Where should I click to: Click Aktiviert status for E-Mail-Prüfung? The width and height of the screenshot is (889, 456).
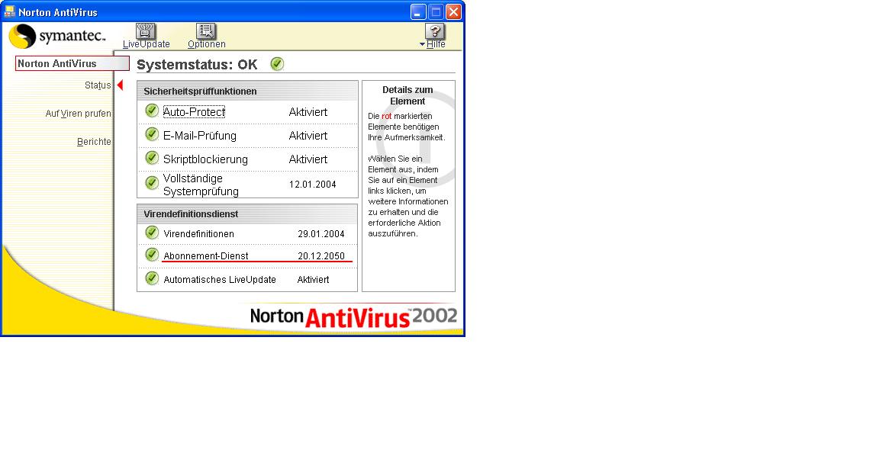pos(308,136)
